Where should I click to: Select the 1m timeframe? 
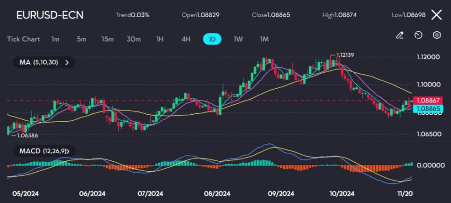[55, 39]
